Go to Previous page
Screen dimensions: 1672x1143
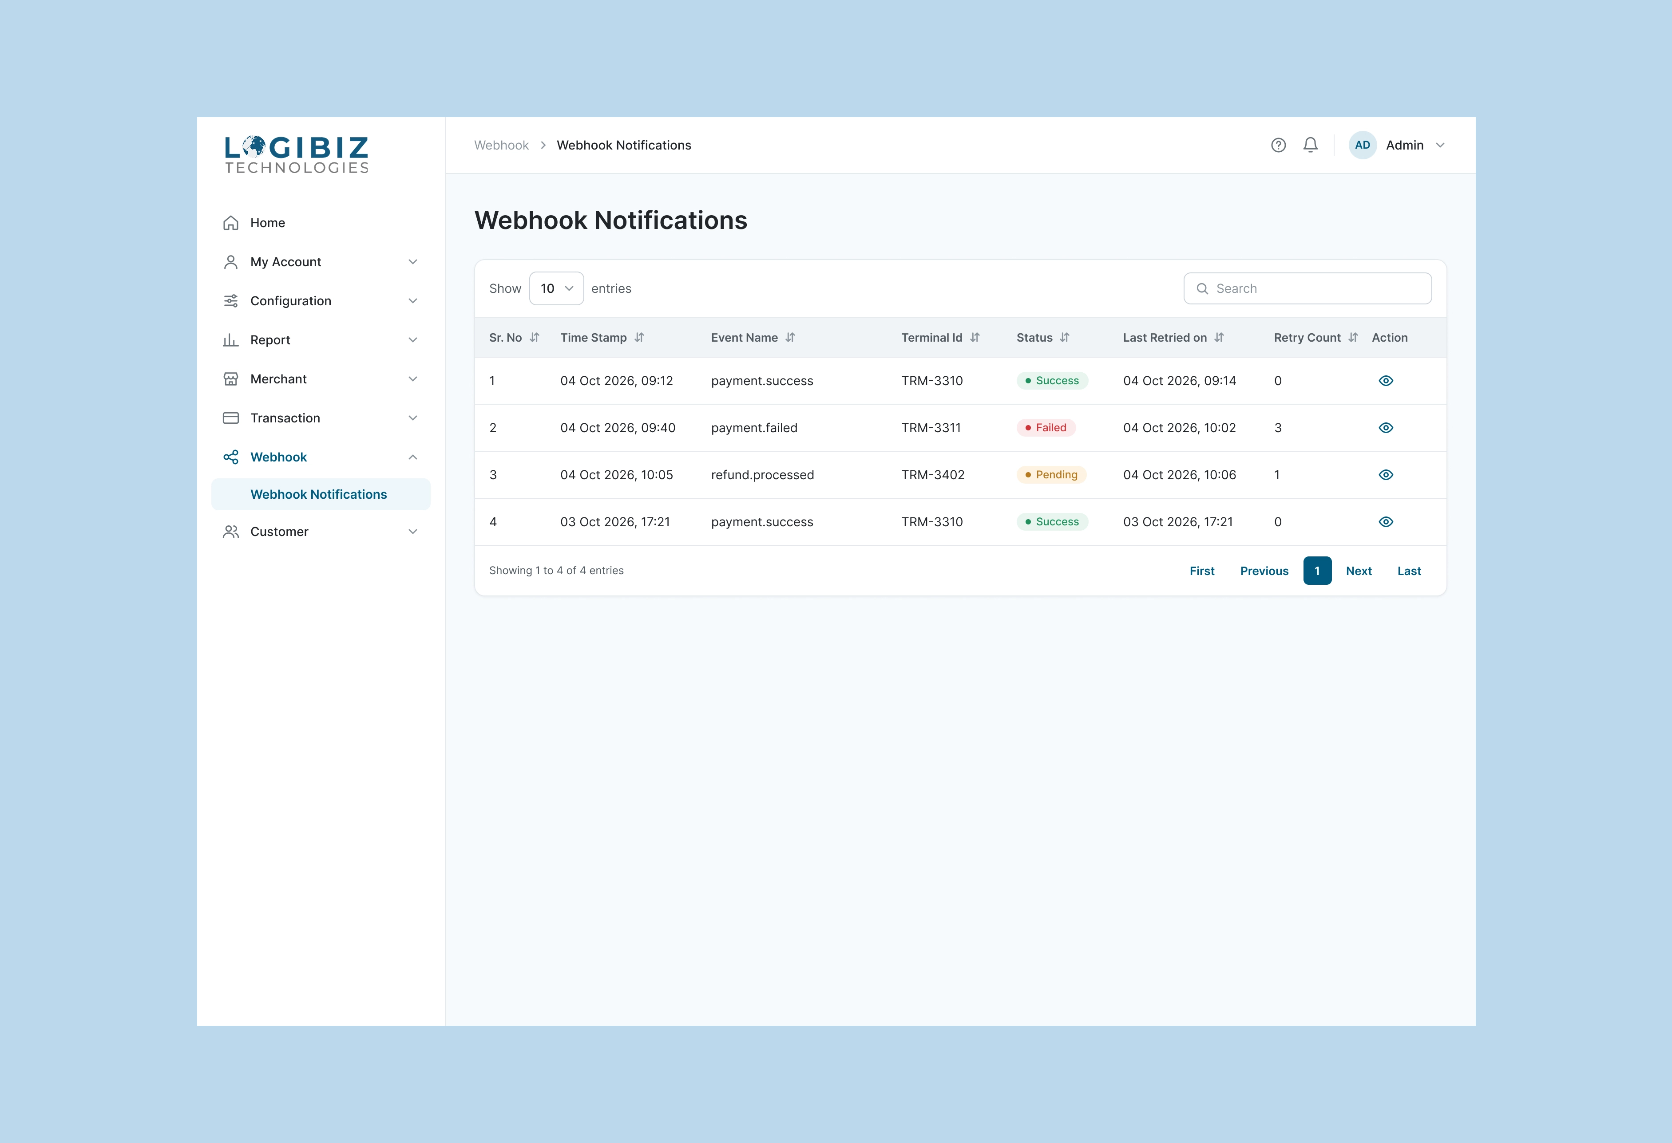(1264, 571)
